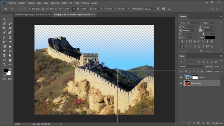Hide the Fondo copia layer eye icon

[181, 83]
